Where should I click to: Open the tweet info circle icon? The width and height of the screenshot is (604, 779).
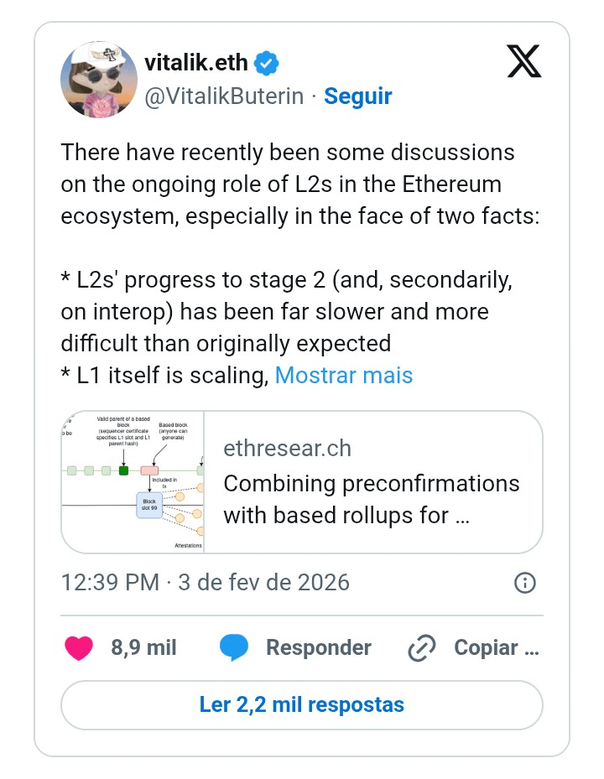(x=525, y=582)
